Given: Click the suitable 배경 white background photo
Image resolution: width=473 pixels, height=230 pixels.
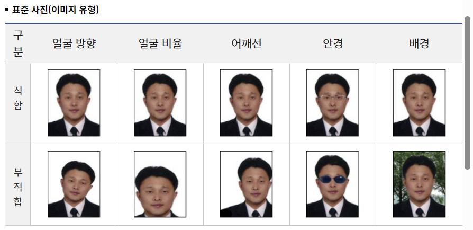Looking at the screenshot, I should pos(419,103).
